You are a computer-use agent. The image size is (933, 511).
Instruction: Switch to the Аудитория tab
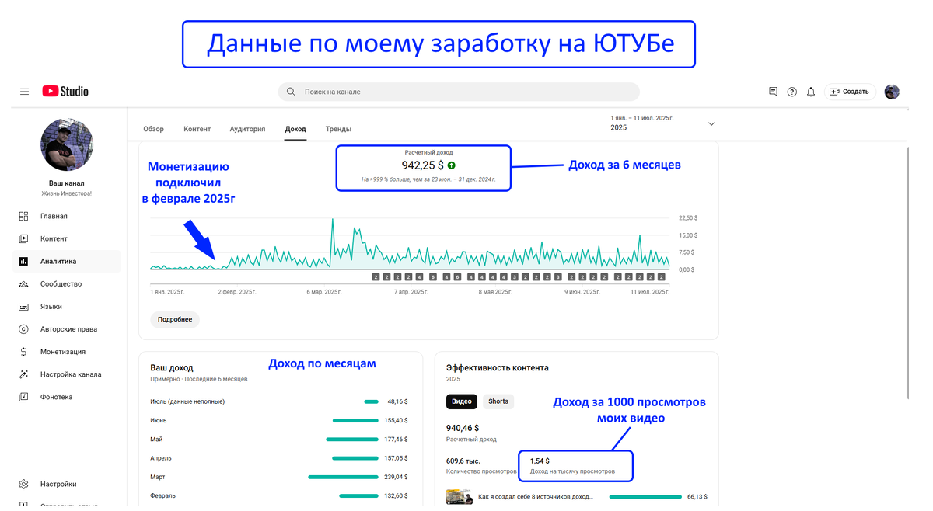247,129
